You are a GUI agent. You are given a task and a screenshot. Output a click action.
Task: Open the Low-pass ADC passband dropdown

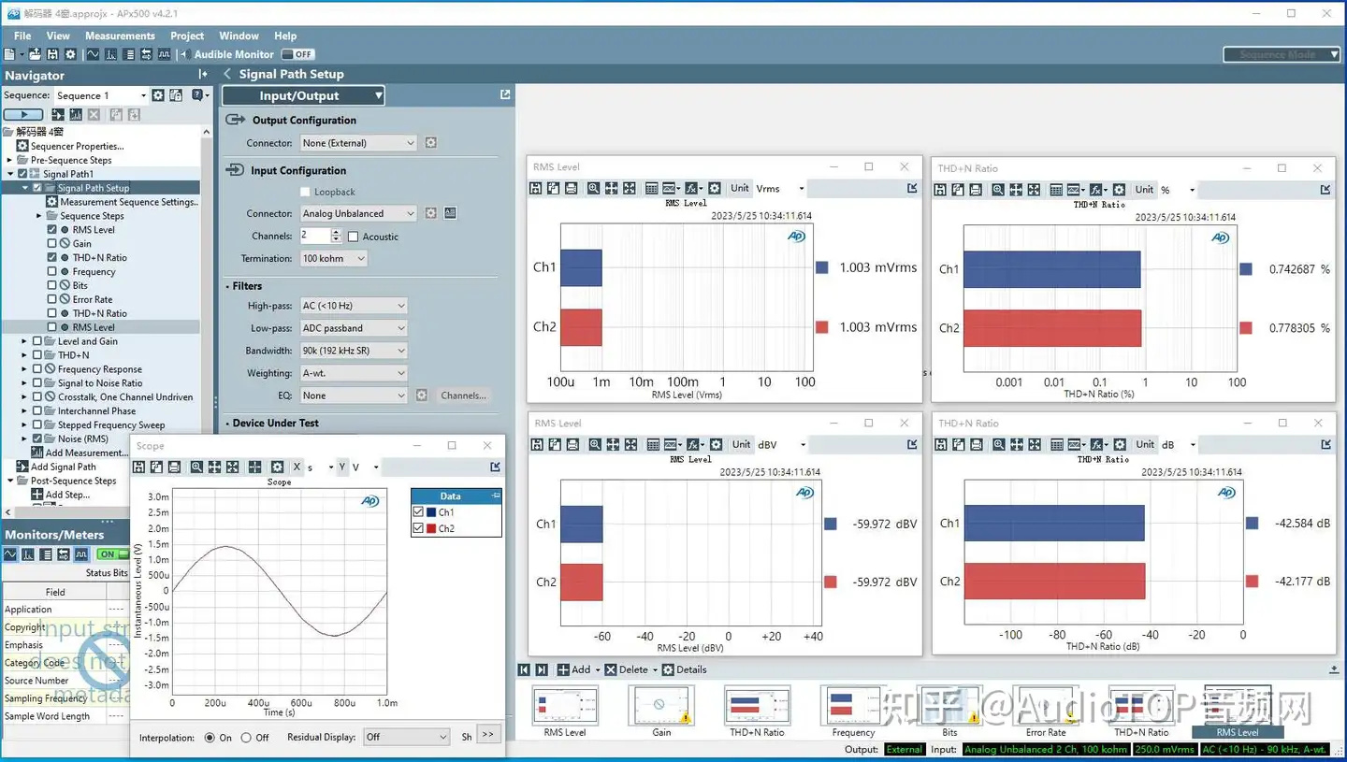(354, 328)
